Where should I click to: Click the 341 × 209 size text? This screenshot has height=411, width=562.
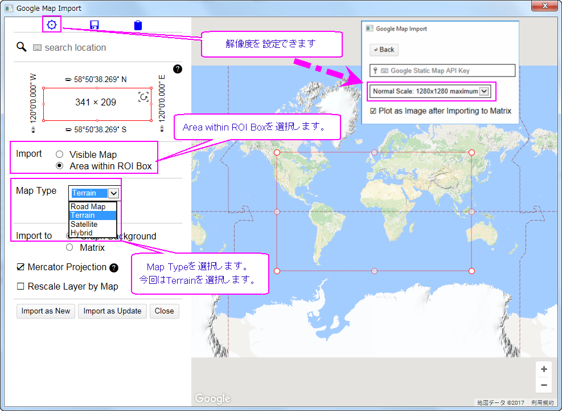coord(95,102)
